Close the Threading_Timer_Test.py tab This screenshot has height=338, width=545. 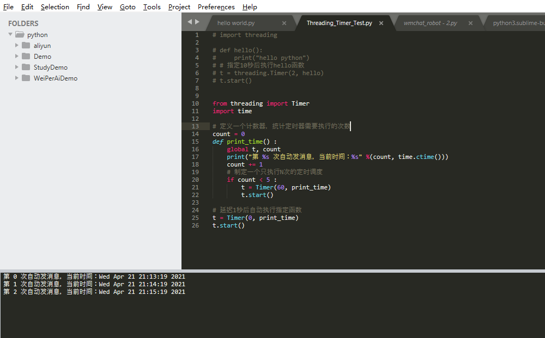click(381, 23)
